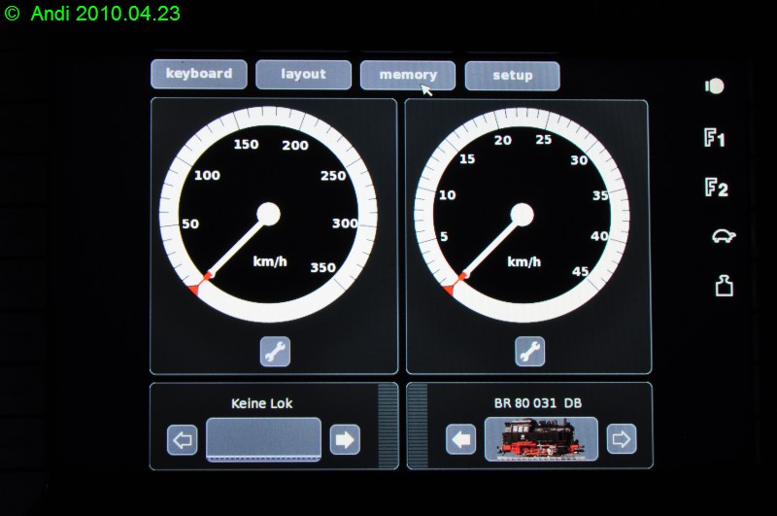Toggle the F2 locomotive function

(x=716, y=188)
